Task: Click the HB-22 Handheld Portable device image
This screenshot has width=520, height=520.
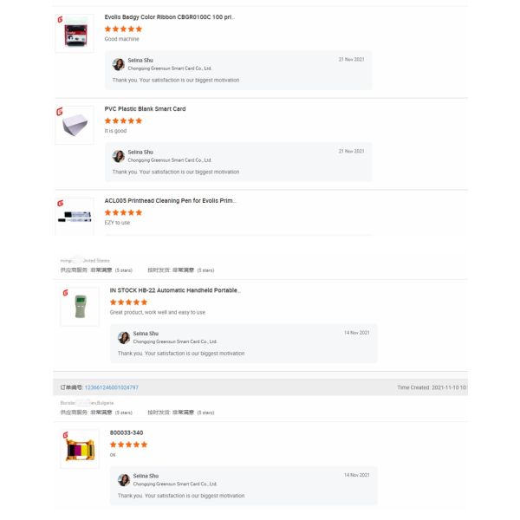Action: point(80,306)
